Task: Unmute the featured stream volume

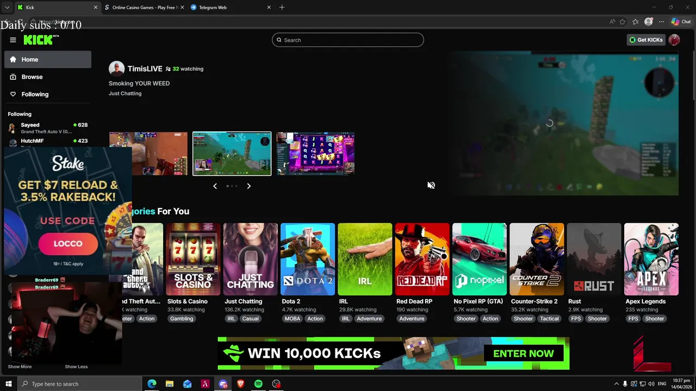Action: (431, 185)
